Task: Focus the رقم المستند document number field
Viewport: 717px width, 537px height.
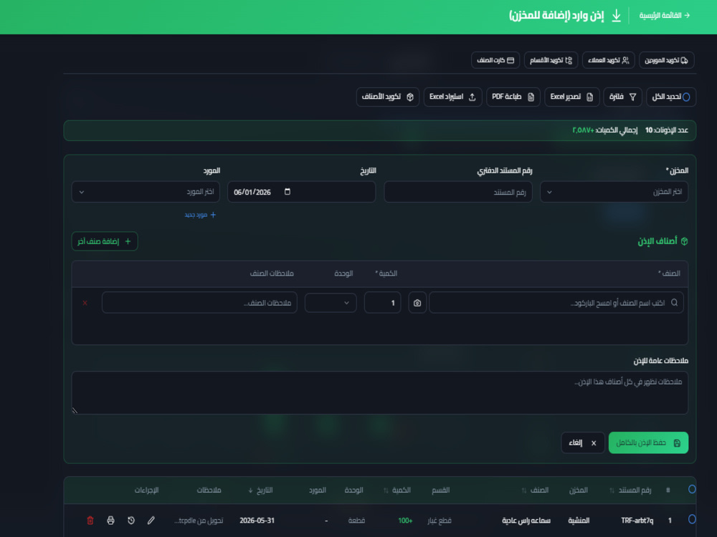Action: [457, 192]
